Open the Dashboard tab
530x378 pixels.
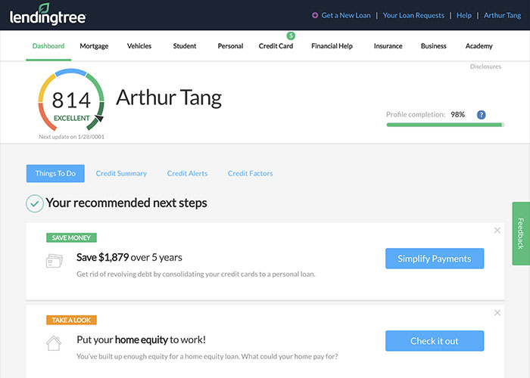[x=48, y=46]
